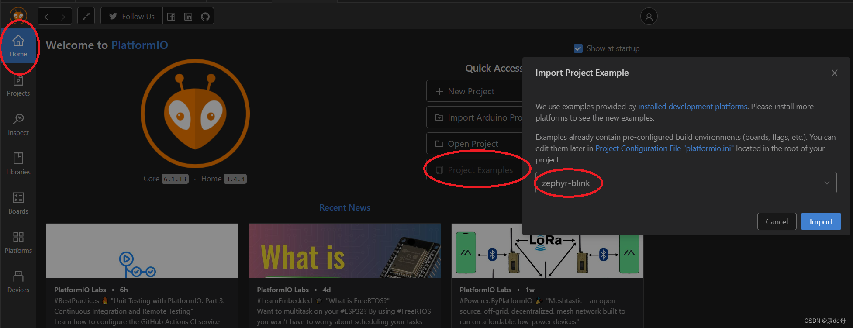
Task: Open the installed development platforms link
Action: pyautogui.click(x=693, y=107)
